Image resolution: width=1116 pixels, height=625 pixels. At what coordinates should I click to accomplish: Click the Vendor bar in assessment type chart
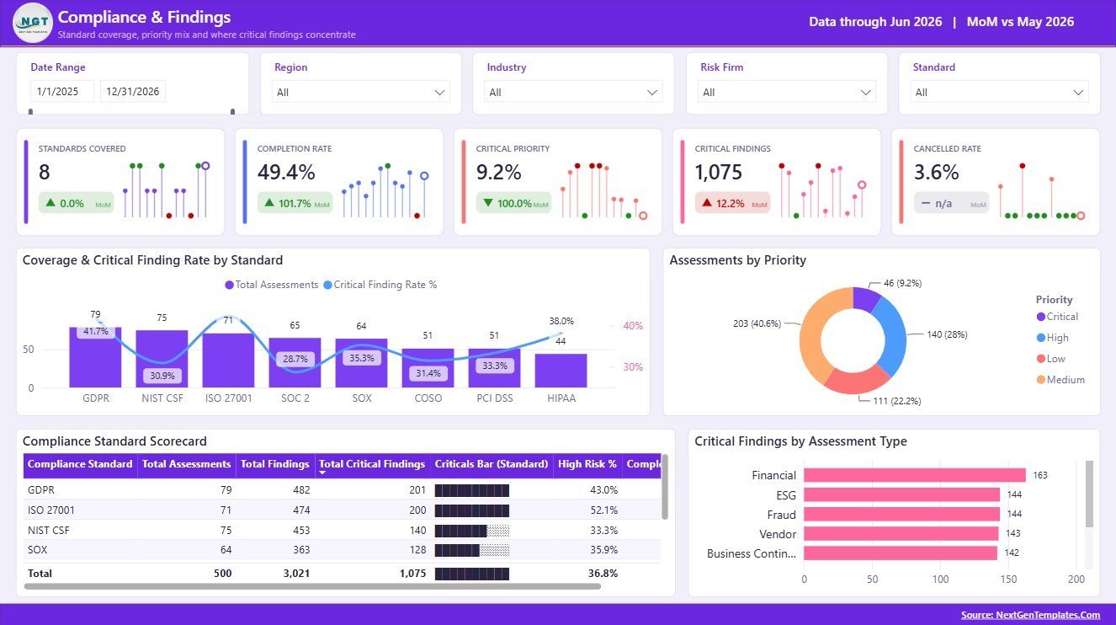click(901, 533)
